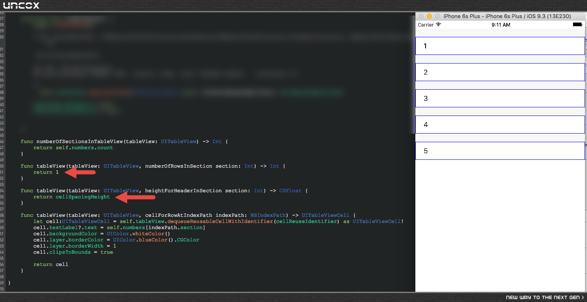Click 'return self.numbers.count' code line
The image size is (587, 302).
pyautogui.click(x=73, y=148)
